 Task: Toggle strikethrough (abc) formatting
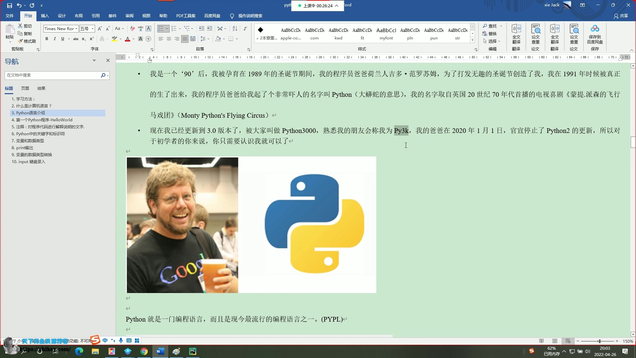(76, 39)
